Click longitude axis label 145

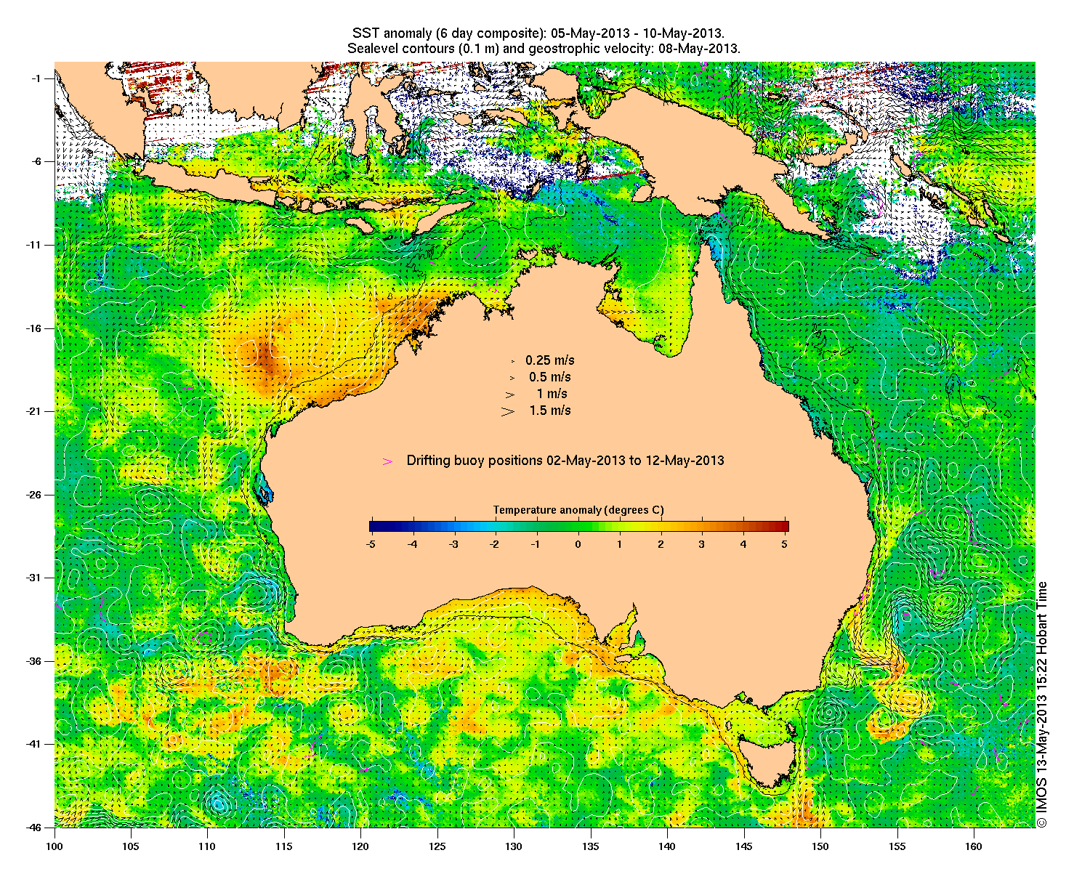click(743, 846)
